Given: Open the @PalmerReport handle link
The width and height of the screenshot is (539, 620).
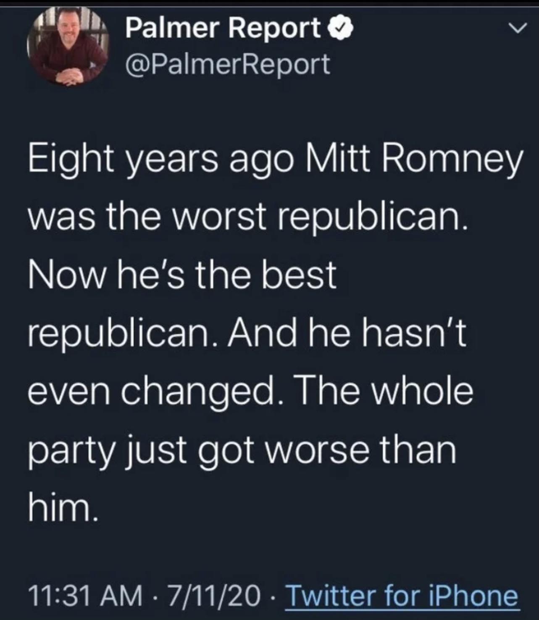Looking at the screenshot, I should pos(227,64).
